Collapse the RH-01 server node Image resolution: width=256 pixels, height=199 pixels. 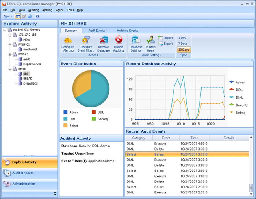click(x=10, y=69)
